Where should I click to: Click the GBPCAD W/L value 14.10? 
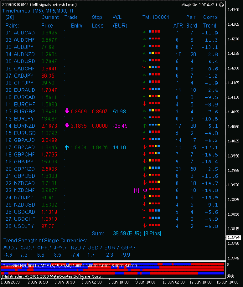119,147
